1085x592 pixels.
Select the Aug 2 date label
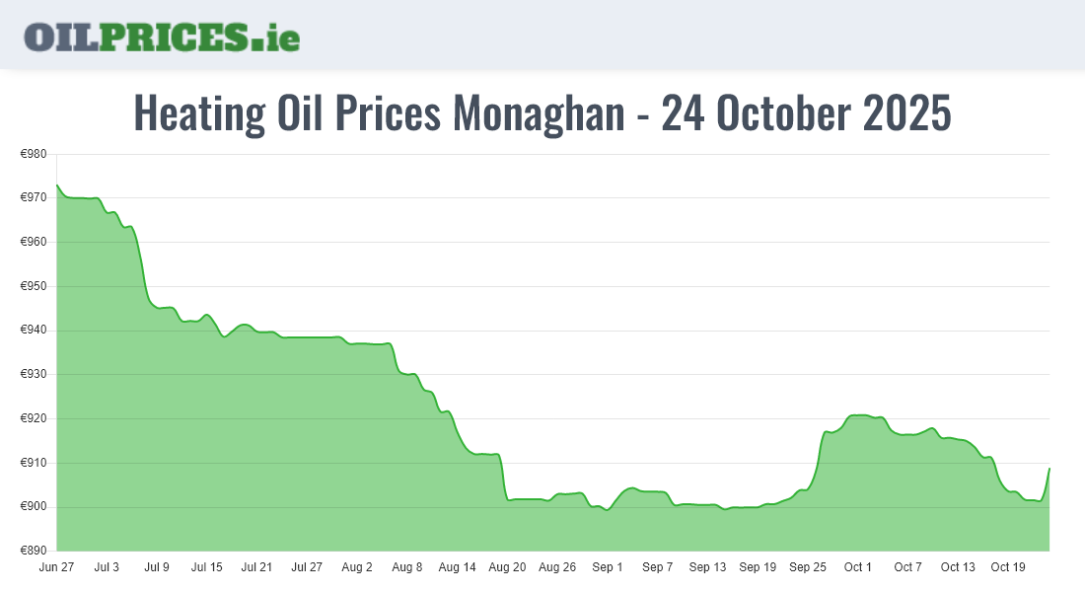(x=357, y=567)
